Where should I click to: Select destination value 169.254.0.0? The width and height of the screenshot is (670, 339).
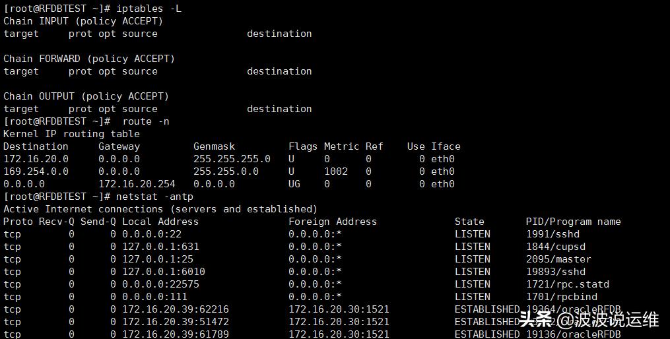[x=36, y=171]
